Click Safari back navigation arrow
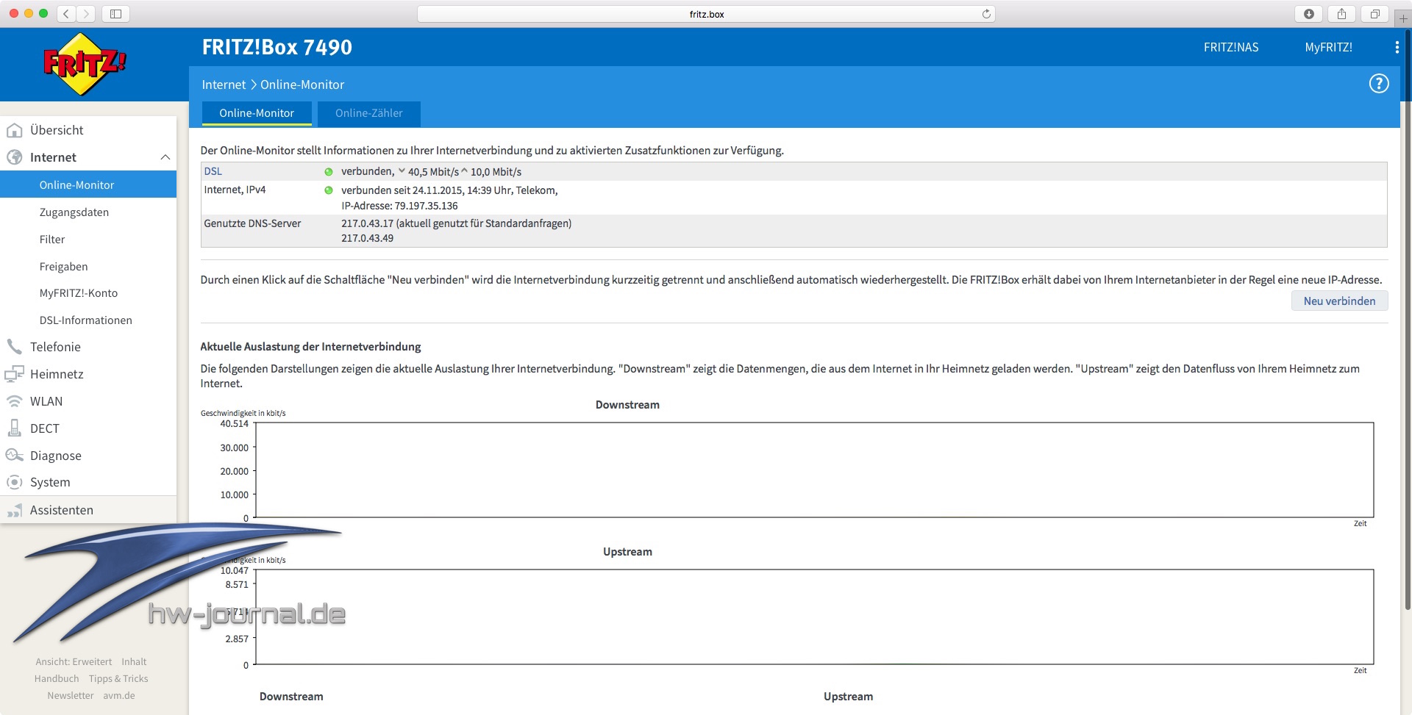 click(x=66, y=13)
